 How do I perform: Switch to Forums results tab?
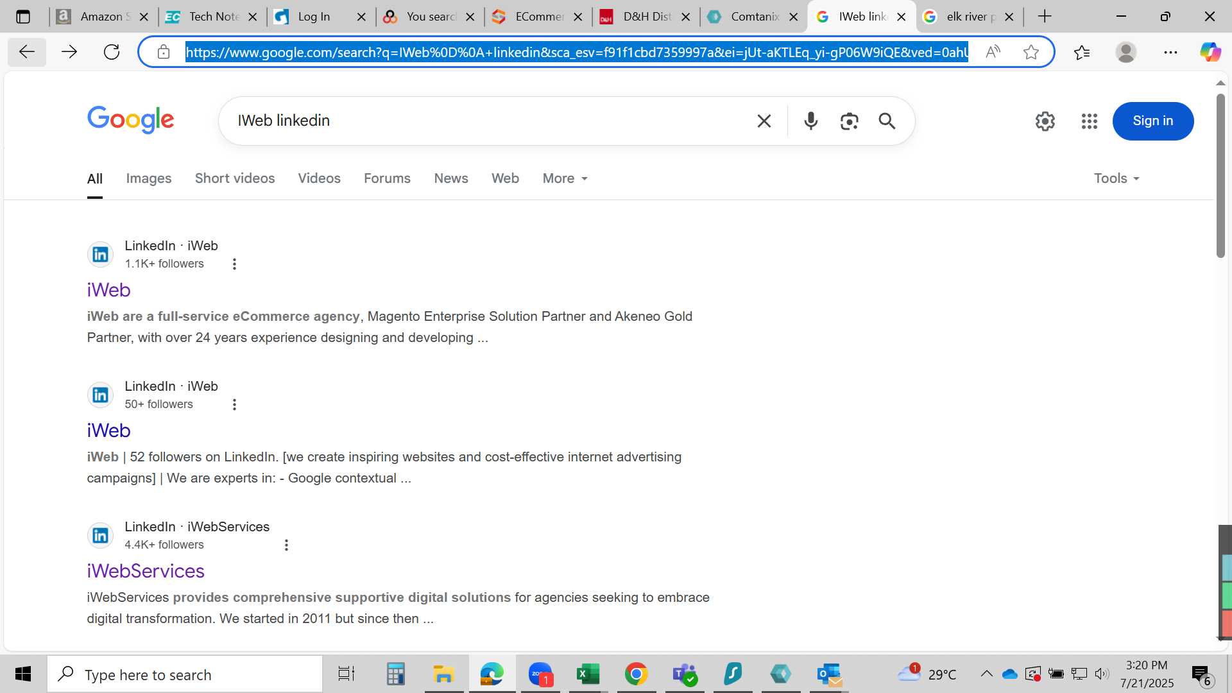tap(387, 178)
